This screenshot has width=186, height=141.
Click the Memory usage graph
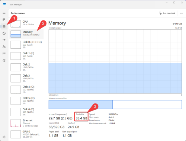115,61
